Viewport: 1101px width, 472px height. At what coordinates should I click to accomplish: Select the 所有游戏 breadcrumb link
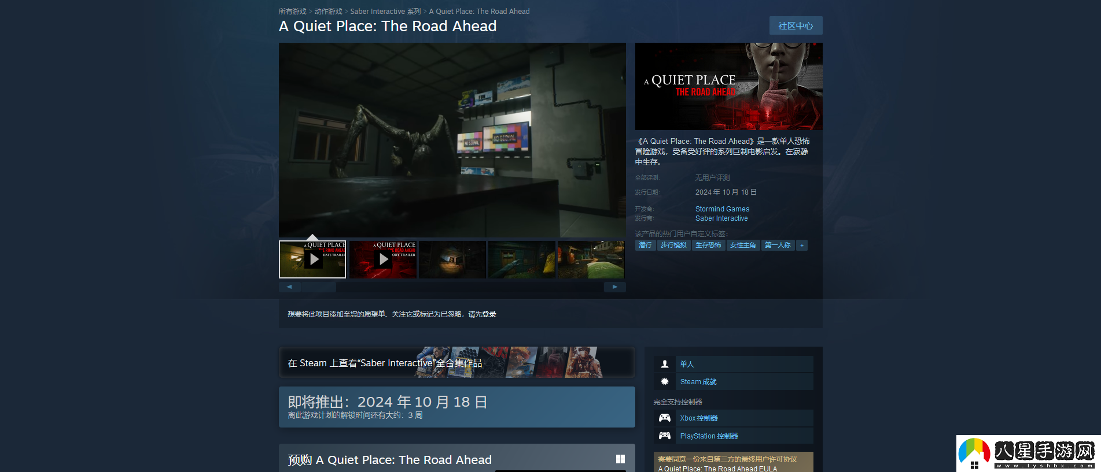pos(292,12)
